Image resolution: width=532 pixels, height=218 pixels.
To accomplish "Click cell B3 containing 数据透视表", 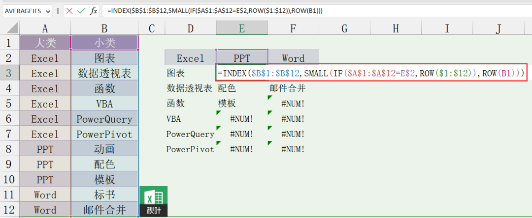I will pyautogui.click(x=104, y=73).
